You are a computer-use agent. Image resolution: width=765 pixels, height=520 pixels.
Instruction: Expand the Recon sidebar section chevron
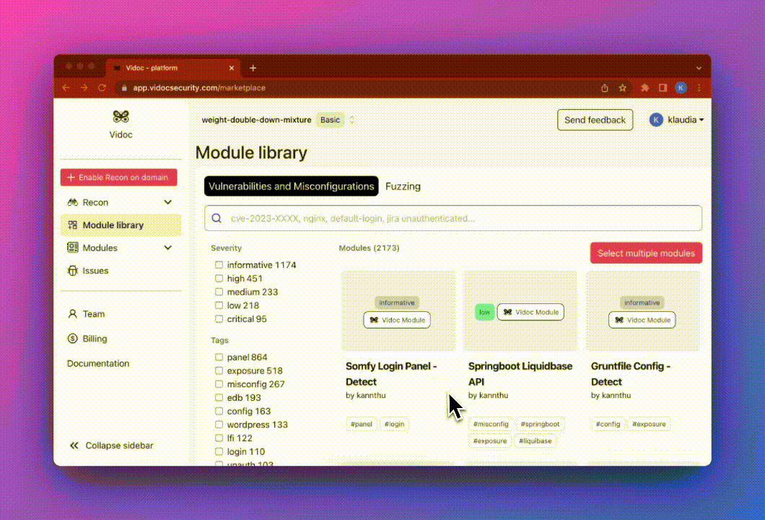click(x=168, y=202)
